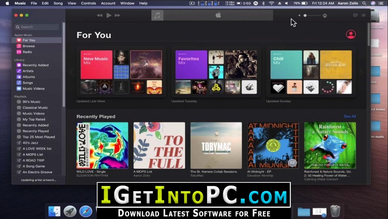
Task: Open the Window menu
Action: coord(127,3)
